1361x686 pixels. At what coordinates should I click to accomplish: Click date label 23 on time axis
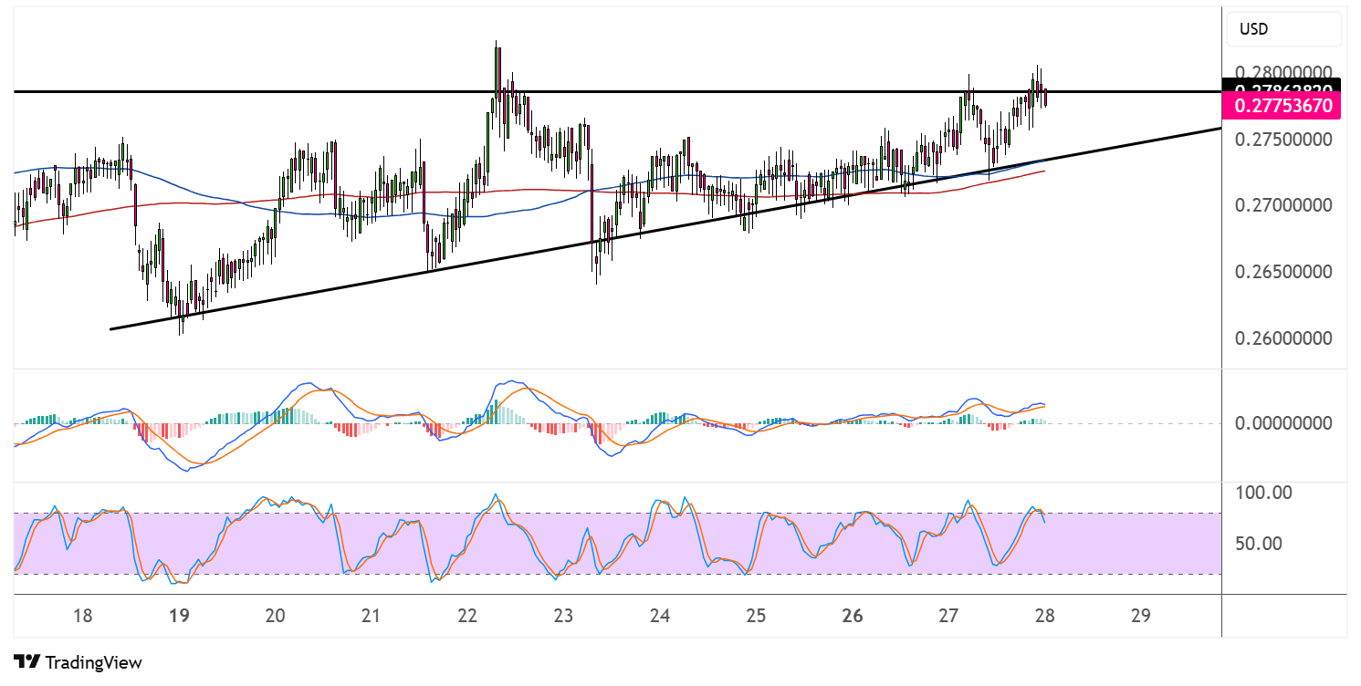(563, 615)
